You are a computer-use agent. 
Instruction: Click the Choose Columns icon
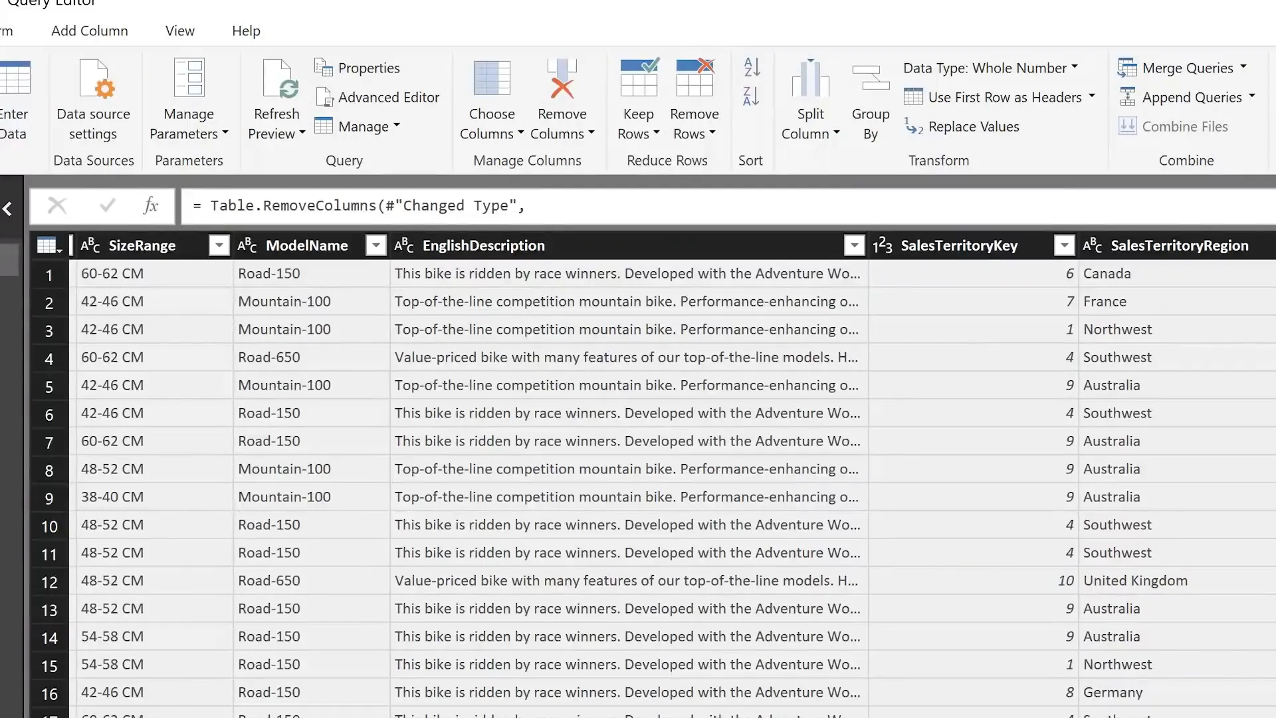[x=492, y=78]
